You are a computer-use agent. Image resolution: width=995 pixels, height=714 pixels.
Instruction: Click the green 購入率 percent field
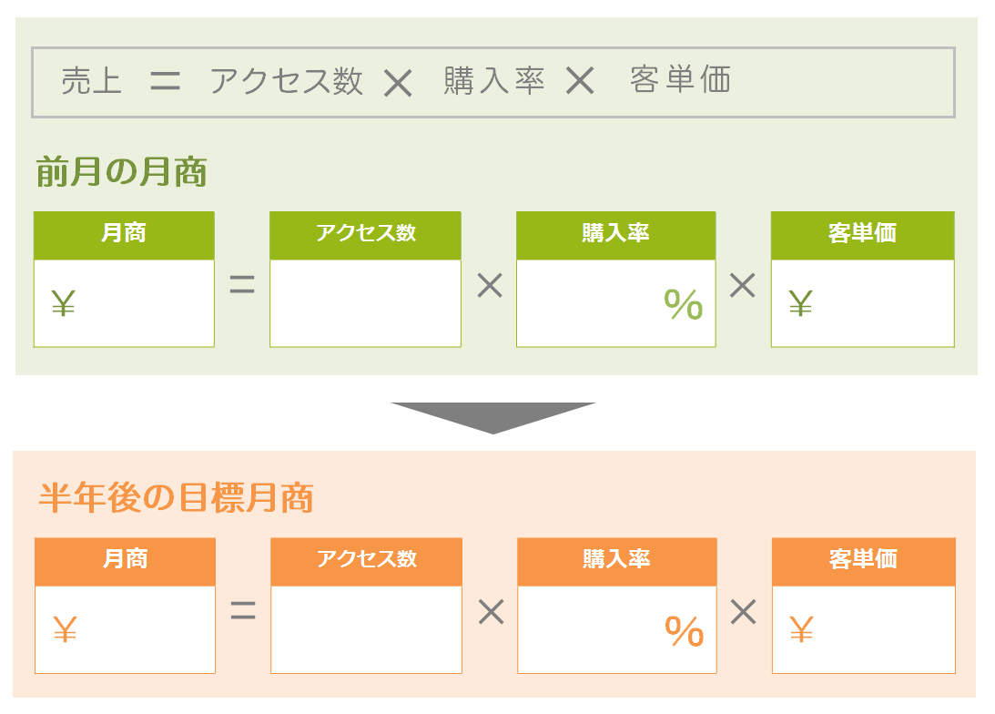(615, 303)
